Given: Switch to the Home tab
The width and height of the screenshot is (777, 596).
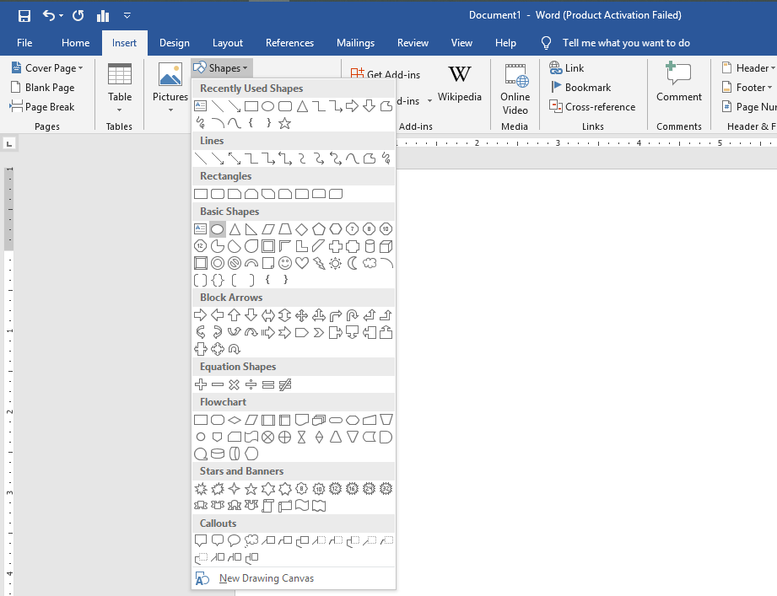Looking at the screenshot, I should 75,43.
